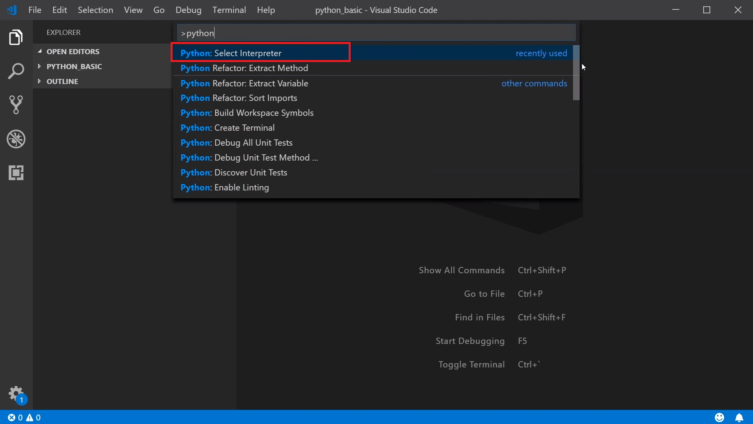Click the command palette scrollbar thumb
The image size is (753, 424).
(x=576, y=73)
